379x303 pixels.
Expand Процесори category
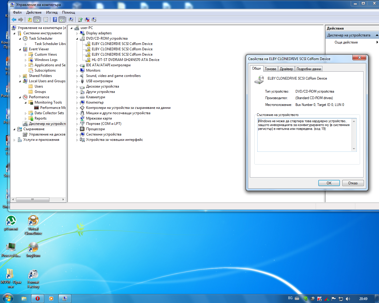77,129
